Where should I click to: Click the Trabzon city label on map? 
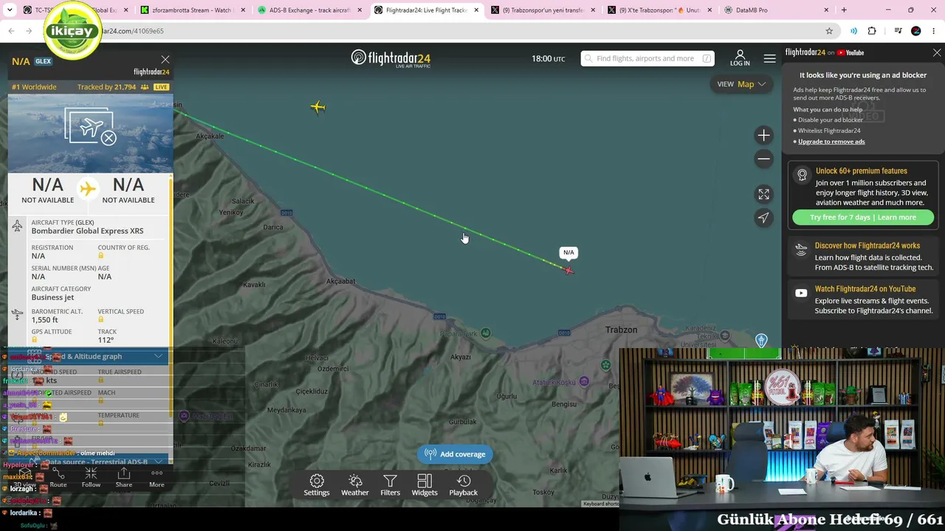[621, 330]
